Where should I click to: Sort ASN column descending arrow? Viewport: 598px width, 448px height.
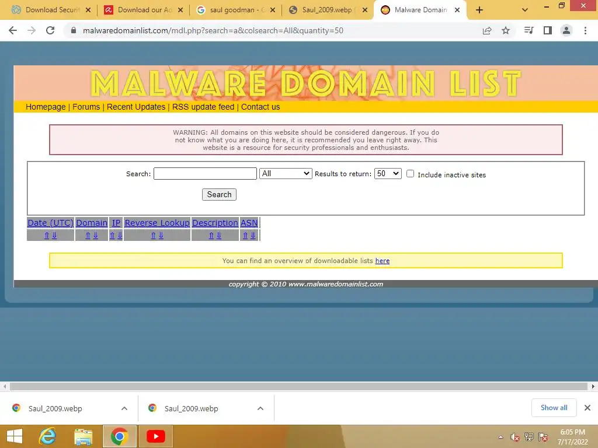click(x=253, y=236)
